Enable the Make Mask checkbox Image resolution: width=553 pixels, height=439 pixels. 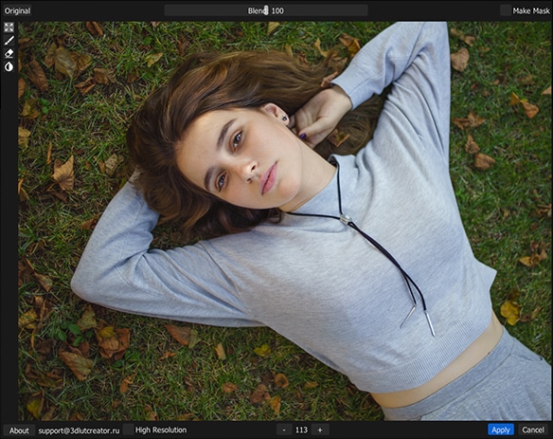pos(506,10)
